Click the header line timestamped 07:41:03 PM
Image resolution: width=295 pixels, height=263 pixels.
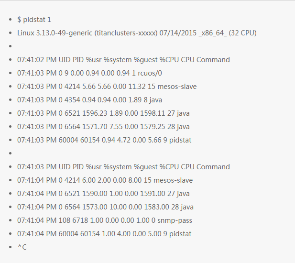[123, 167]
